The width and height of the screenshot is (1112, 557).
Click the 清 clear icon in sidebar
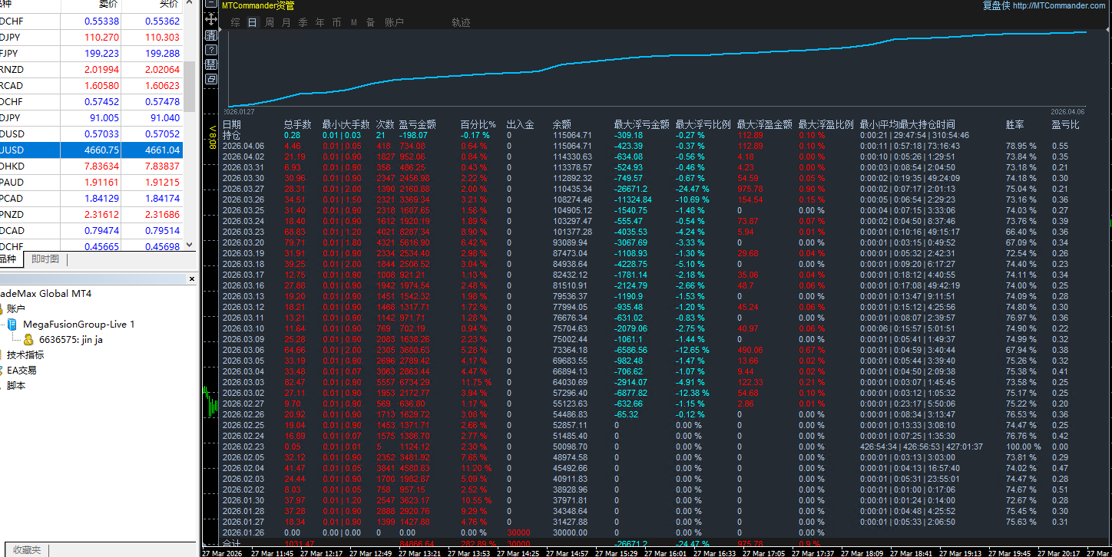pyautogui.click(x=211, y=35)
